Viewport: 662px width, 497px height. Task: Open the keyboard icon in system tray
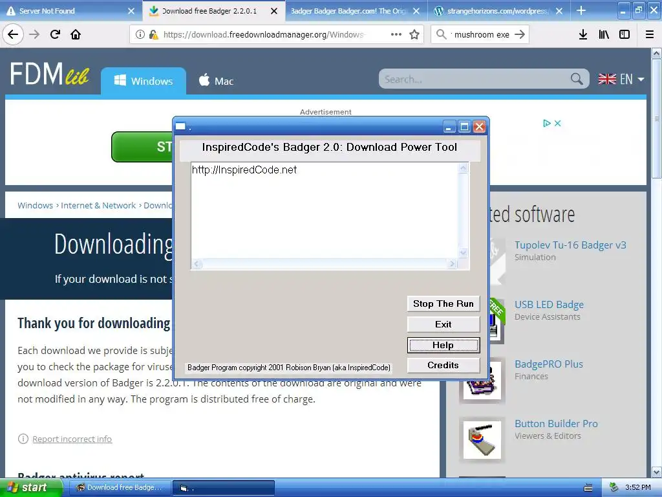588,488
